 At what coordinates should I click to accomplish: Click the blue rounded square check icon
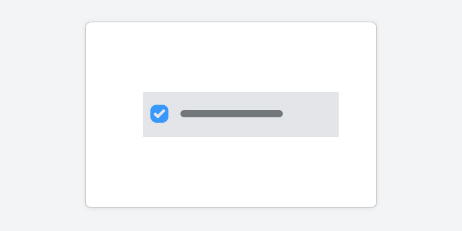159,114
